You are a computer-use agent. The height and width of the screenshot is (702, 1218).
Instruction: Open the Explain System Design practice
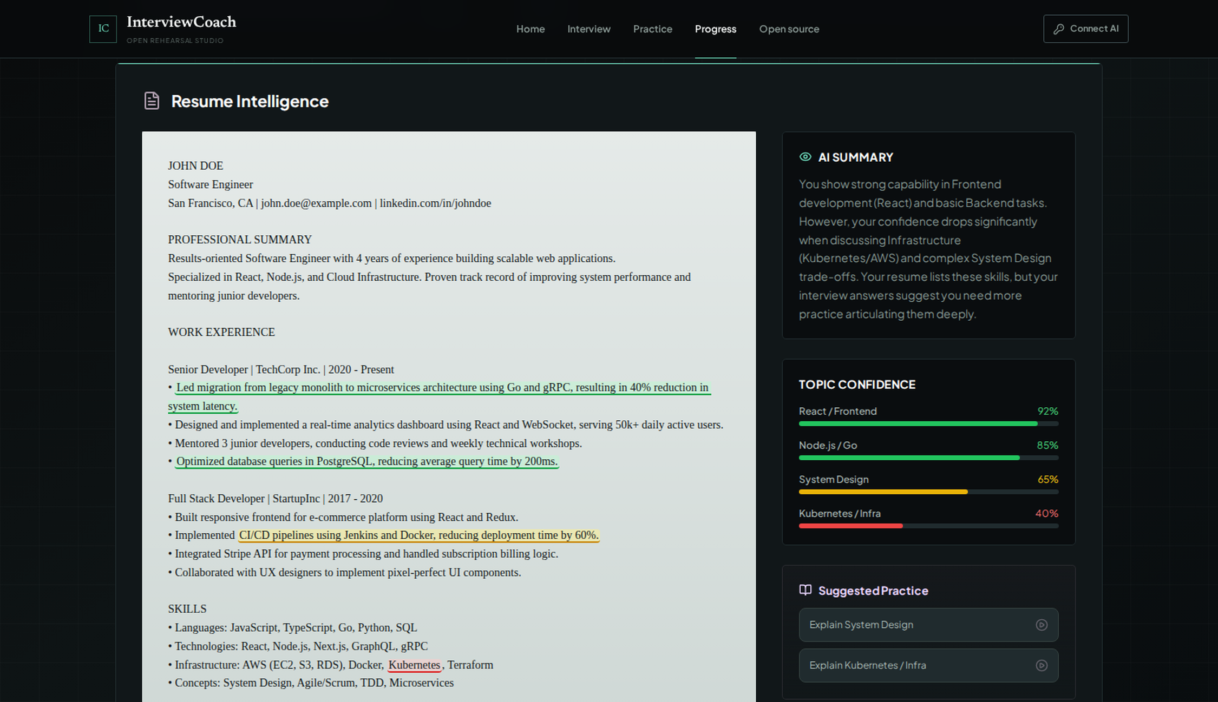pyautogui.click(x=928, y=625)
